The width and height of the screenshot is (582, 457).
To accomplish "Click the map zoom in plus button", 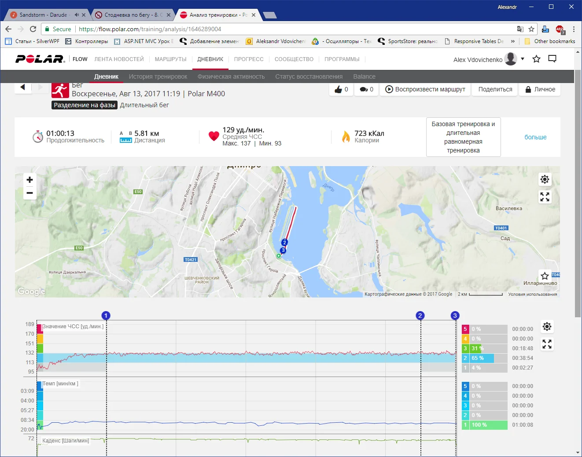I will [29, 180].
